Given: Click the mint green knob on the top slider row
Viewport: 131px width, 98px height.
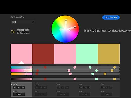Looking at the screenshot, I should [x=90, y=67].
